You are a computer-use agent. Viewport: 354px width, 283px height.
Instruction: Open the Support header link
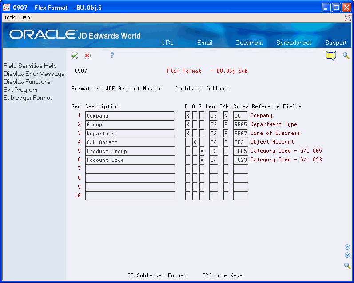click(x=335, y=43)
